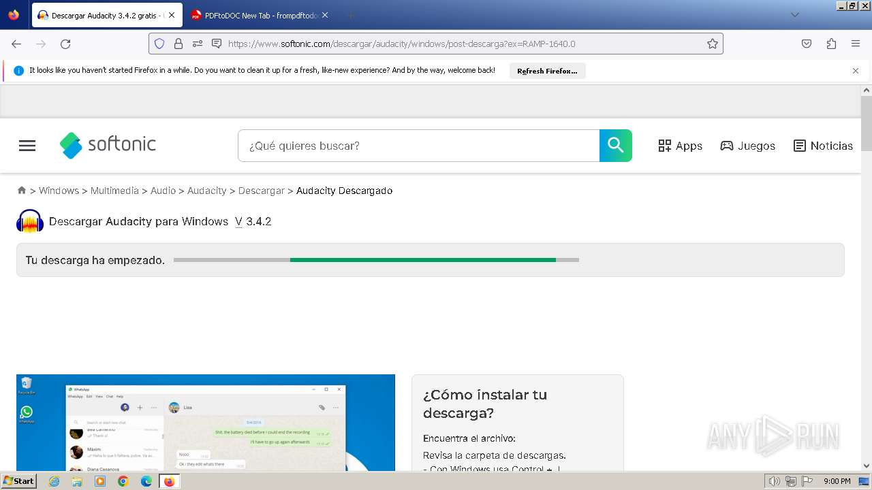This screenshot has width=872, height=490.
Task: Click the Softonic logo
Action: coord(108,145)
